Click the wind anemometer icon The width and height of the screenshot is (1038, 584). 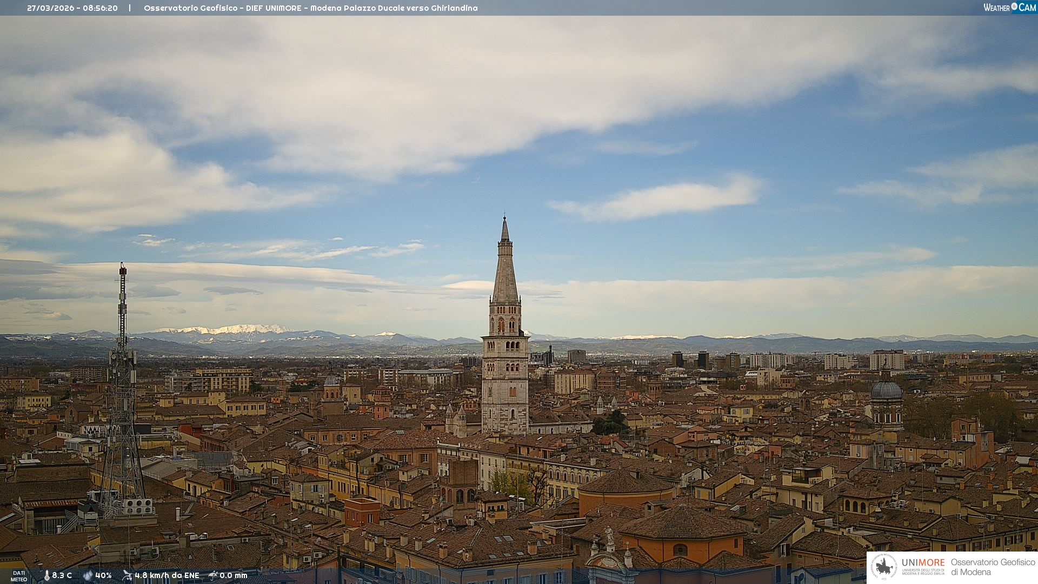[x=127, y=575]
